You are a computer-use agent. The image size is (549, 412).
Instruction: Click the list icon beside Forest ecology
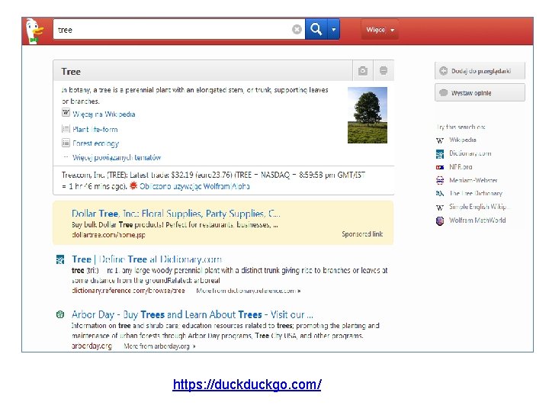click(66, 143)
